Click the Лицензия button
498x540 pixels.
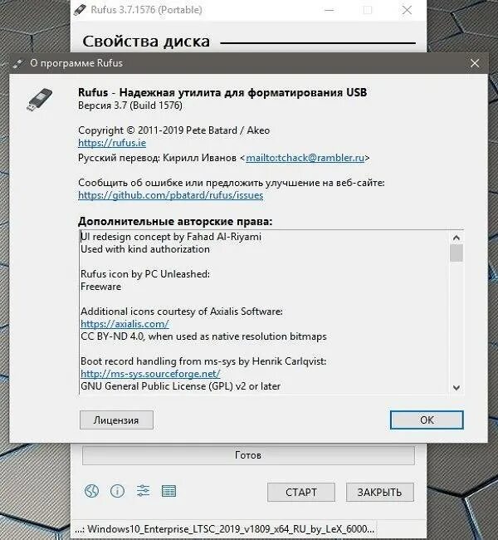click(116, 420)
